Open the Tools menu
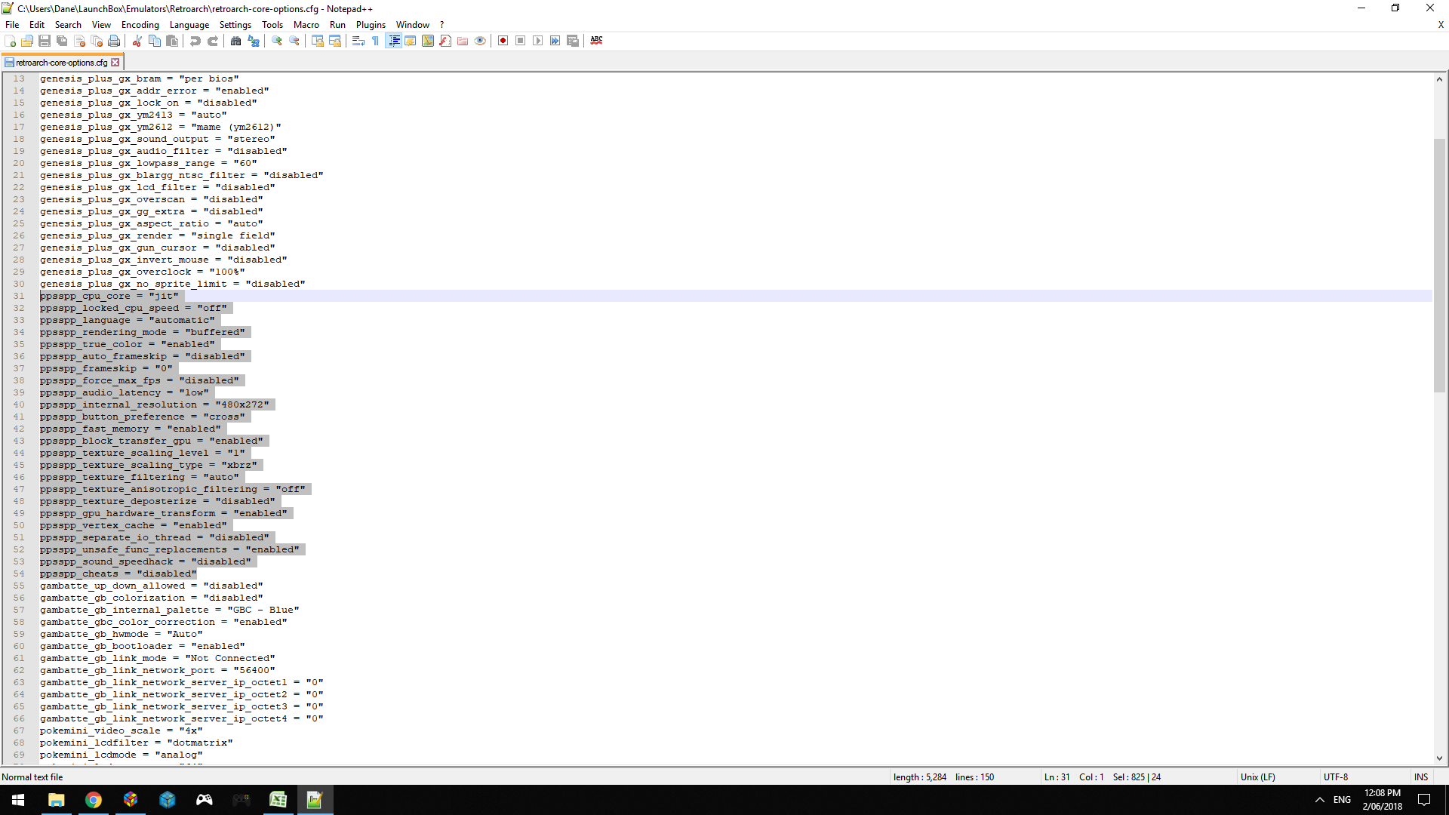This screenshot has height=815, width=1449. point(272,25)
